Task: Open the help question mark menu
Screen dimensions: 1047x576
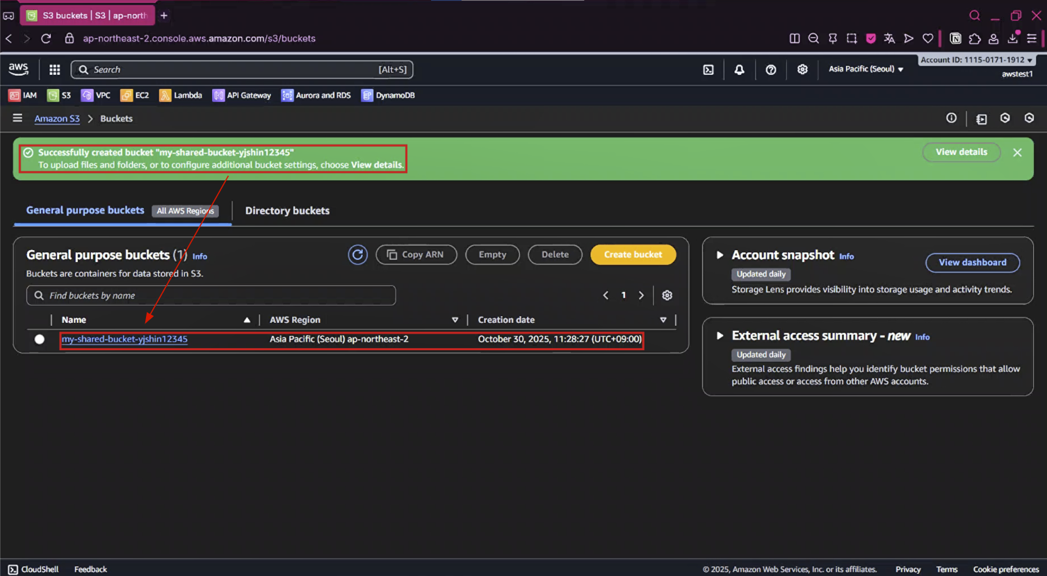Action: (771, 69)
